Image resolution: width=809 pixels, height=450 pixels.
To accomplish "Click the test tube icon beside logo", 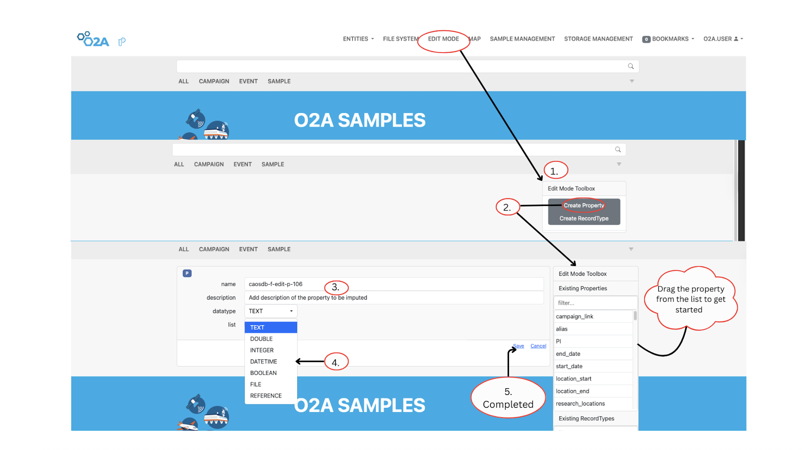I will point(122,42).
